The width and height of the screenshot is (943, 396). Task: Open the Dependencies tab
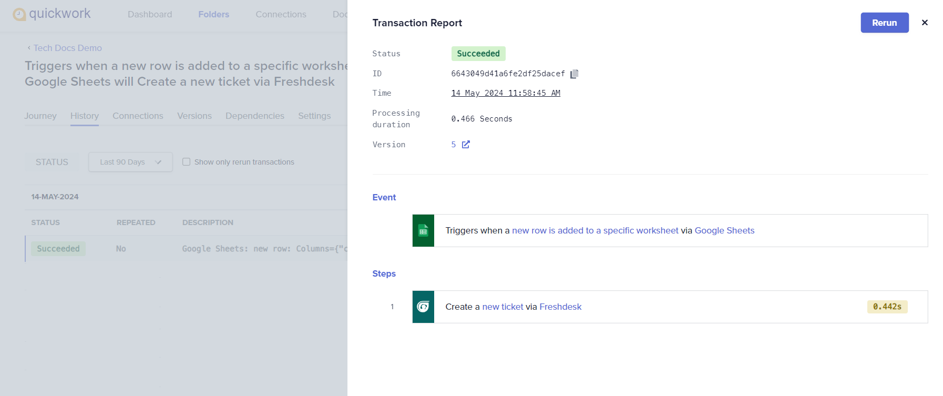click(x=255, y=116)
